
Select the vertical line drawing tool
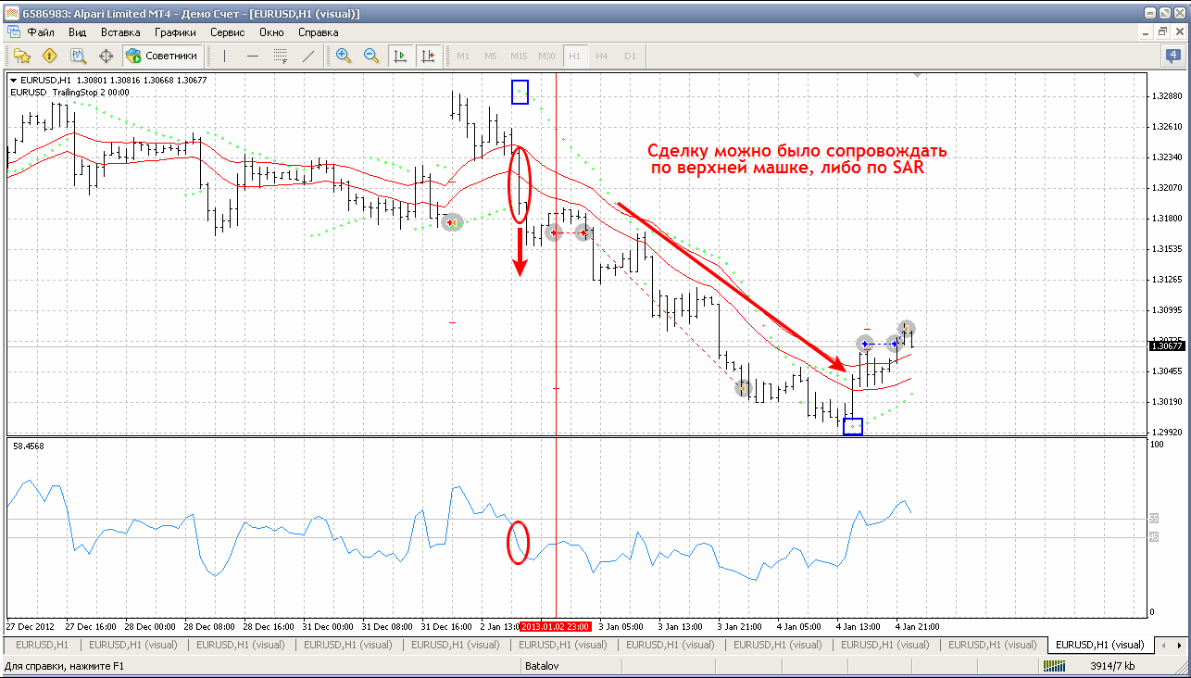224,56
